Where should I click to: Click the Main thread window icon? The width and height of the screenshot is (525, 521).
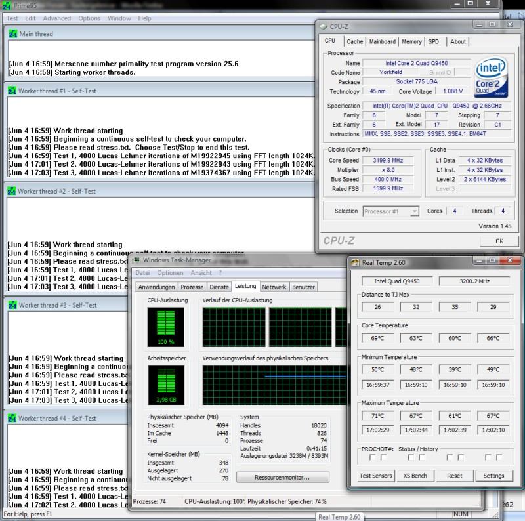[x=13, y=34]
